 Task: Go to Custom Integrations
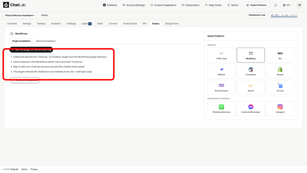click(163, 5)
